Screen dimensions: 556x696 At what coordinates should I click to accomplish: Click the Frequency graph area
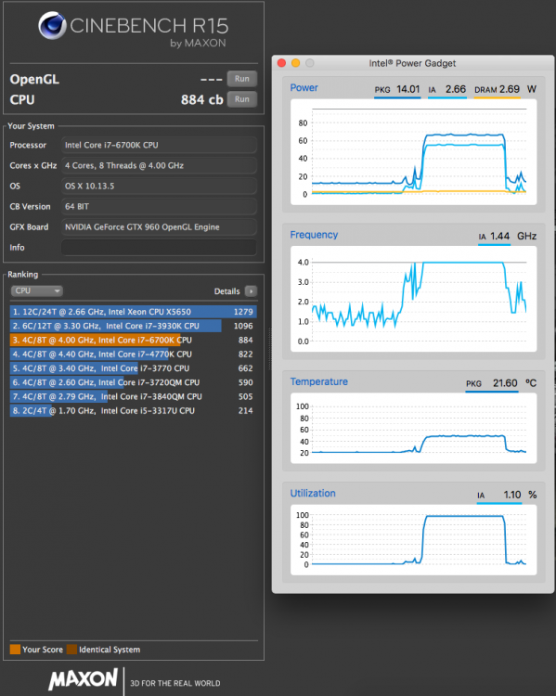(413, 299)
